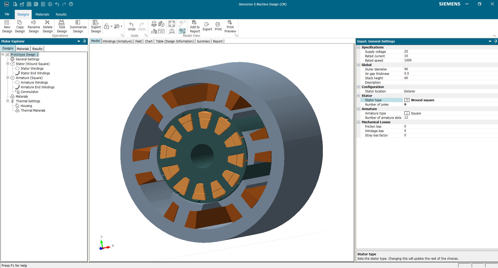Open the rotation dropdown arrow in toolbar

coord(121,26)
